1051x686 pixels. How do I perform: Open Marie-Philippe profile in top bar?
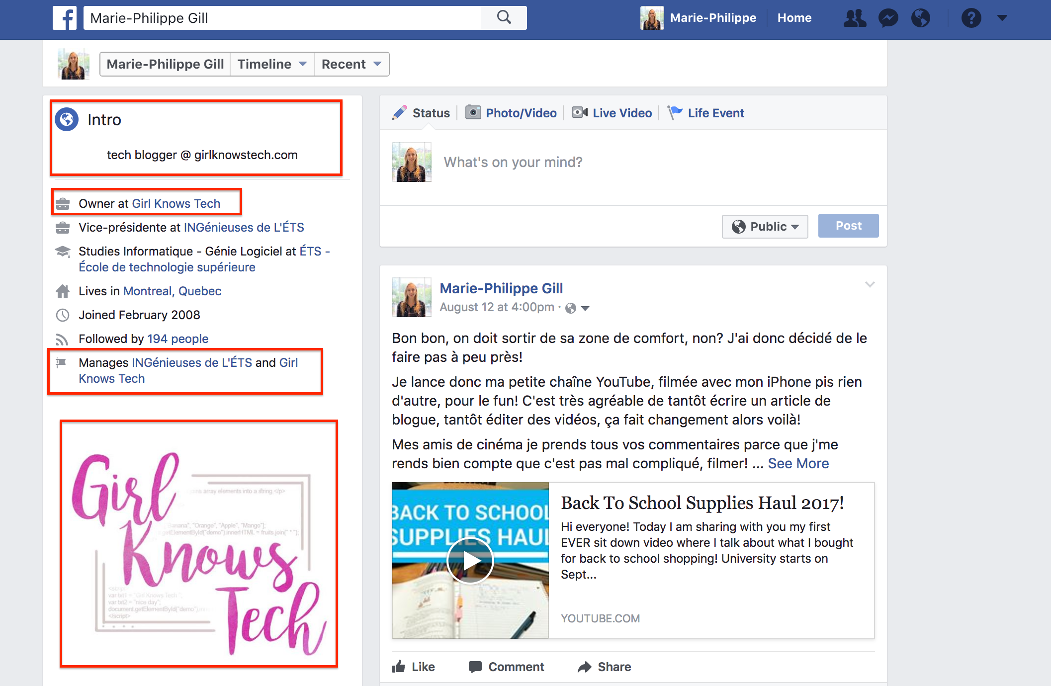click(713, 18)
